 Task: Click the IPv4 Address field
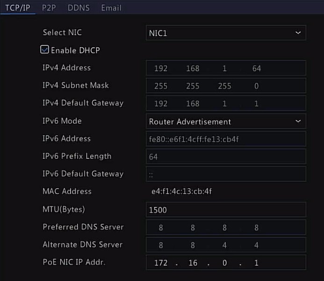(225, 68)
